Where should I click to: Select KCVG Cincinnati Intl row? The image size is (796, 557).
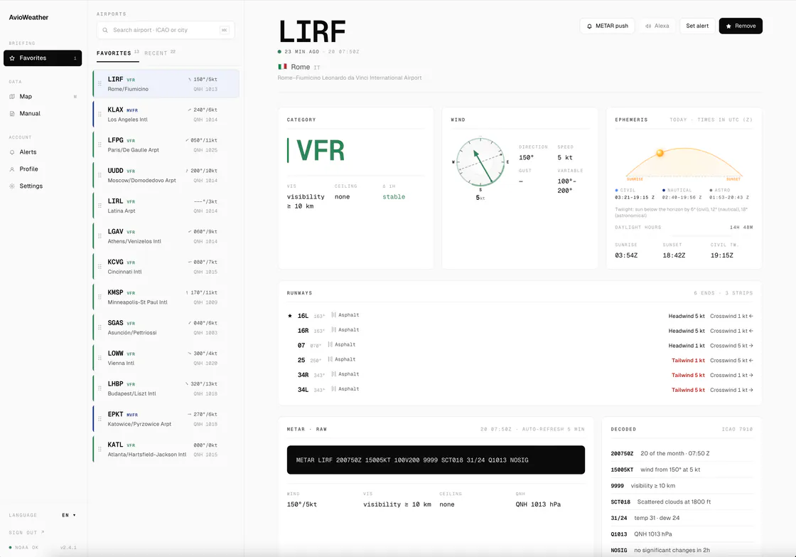(166, 267)
